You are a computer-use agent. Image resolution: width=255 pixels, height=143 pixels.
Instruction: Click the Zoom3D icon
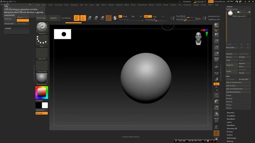click(x=216, y=108)
